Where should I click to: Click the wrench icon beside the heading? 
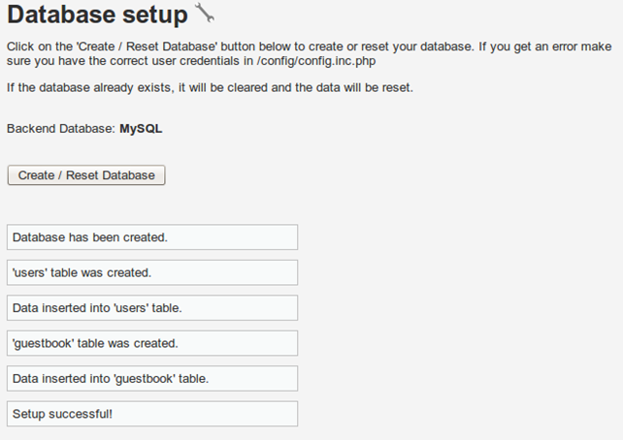205,14
